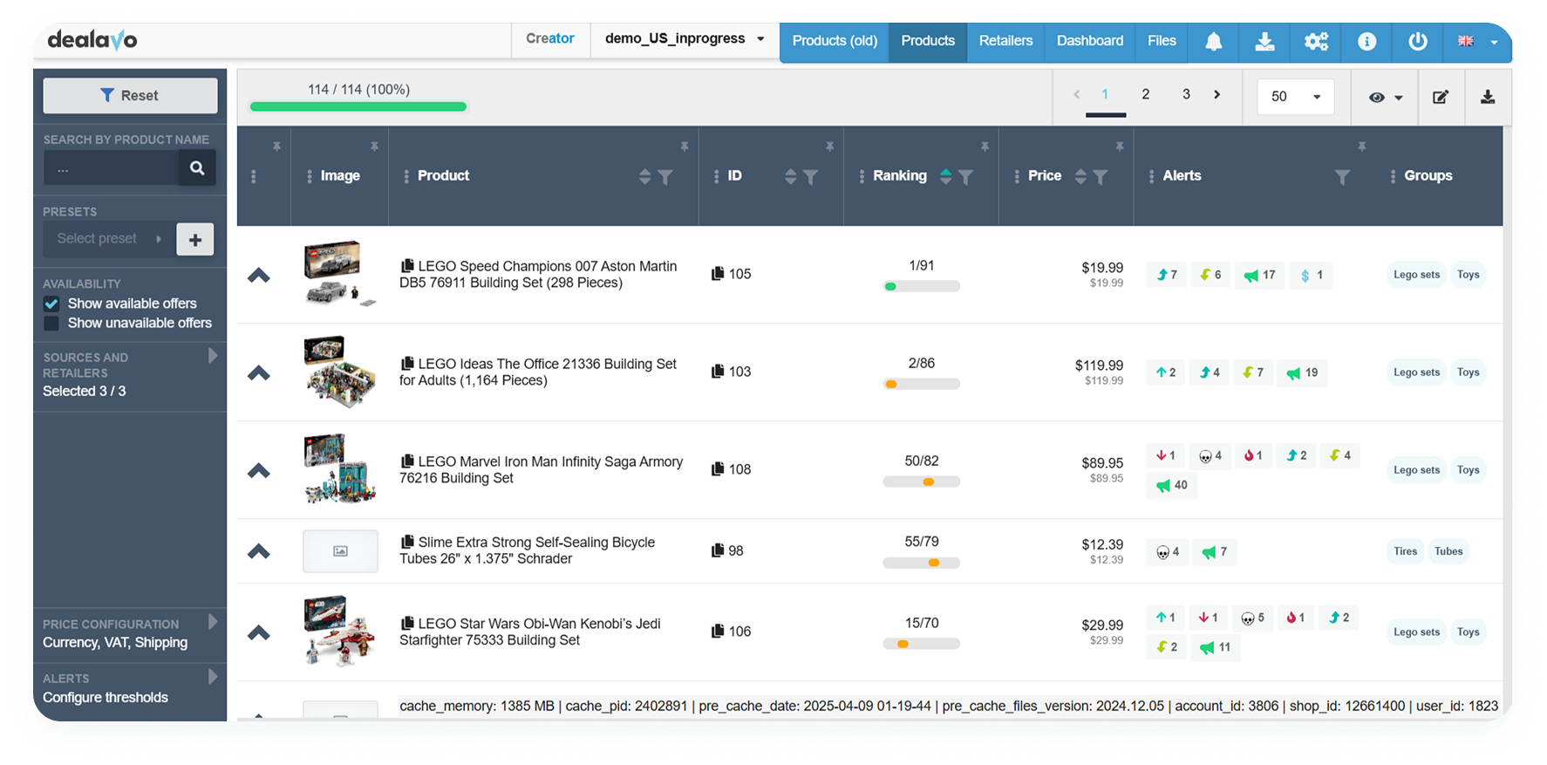1547x765 pixels.
Task: Open settings gears icon in navigation bar
Action: (1316, 41)
